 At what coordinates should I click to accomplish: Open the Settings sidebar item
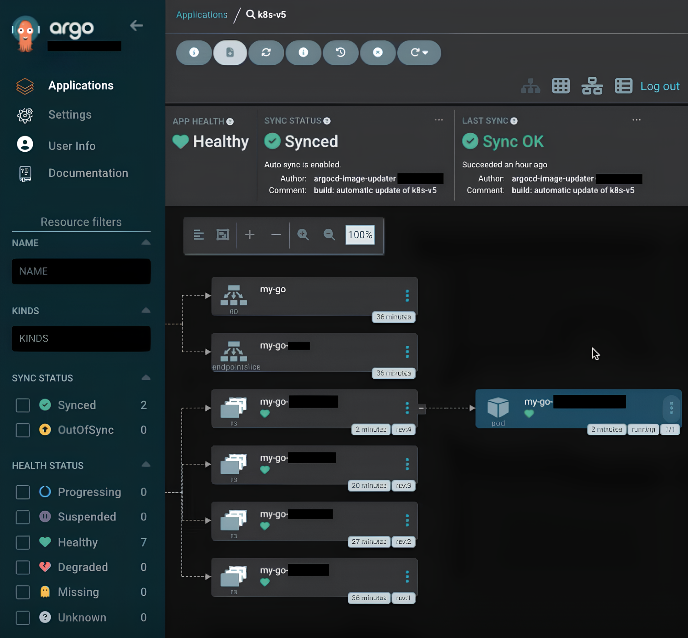[x=70, y=115]
